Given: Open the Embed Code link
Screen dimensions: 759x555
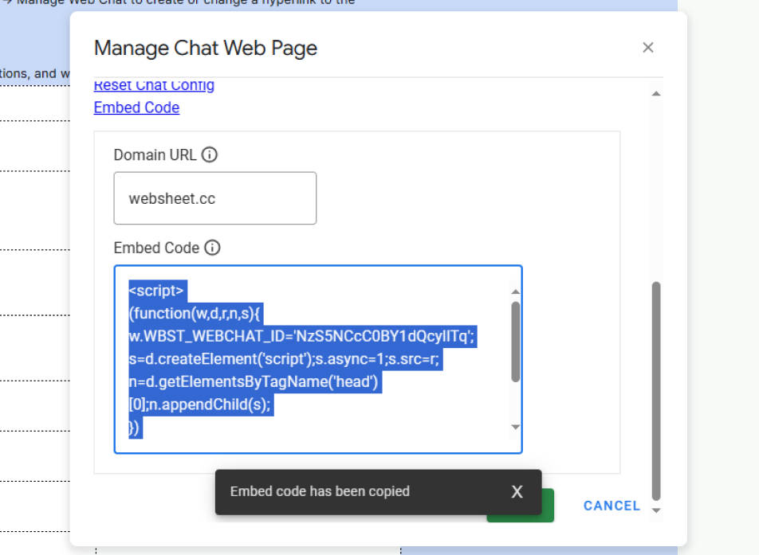Looking at the screenshot, I should point(136,107).
